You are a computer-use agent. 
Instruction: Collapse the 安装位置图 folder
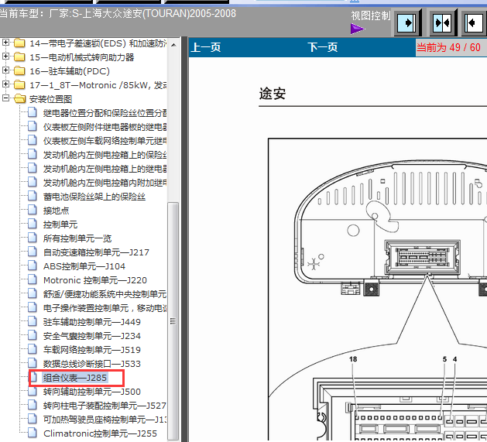click(5, 98)
